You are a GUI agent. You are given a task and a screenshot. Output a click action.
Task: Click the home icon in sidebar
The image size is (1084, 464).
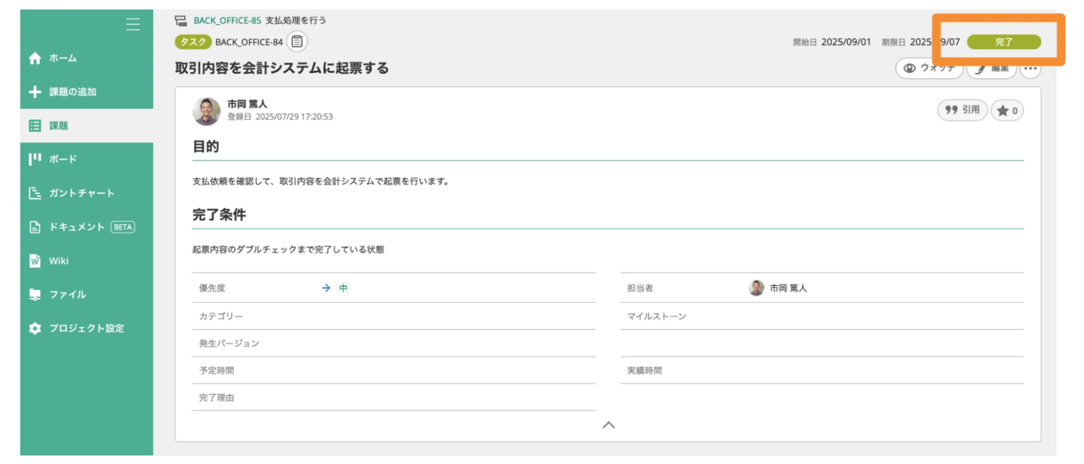[x=35, y=58]
